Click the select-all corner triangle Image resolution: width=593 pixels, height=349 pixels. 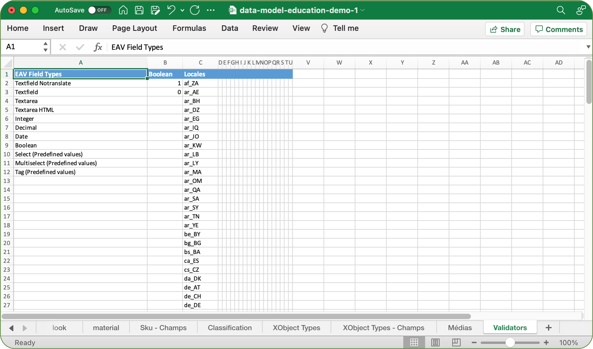7,62
